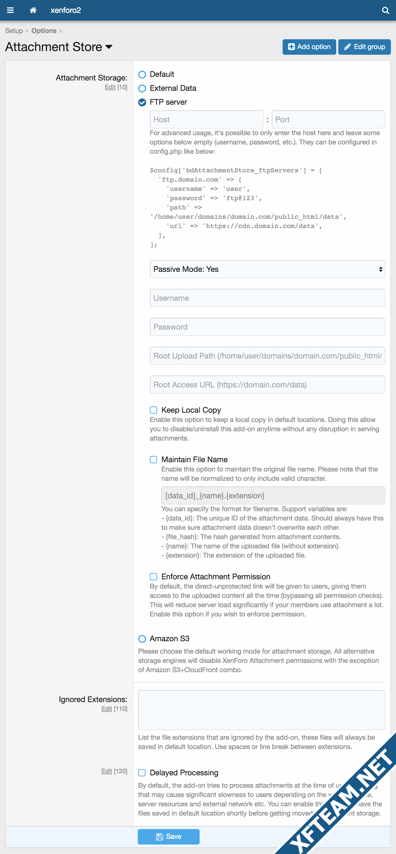Open the Passive Mode dropdown

(267, 269)
